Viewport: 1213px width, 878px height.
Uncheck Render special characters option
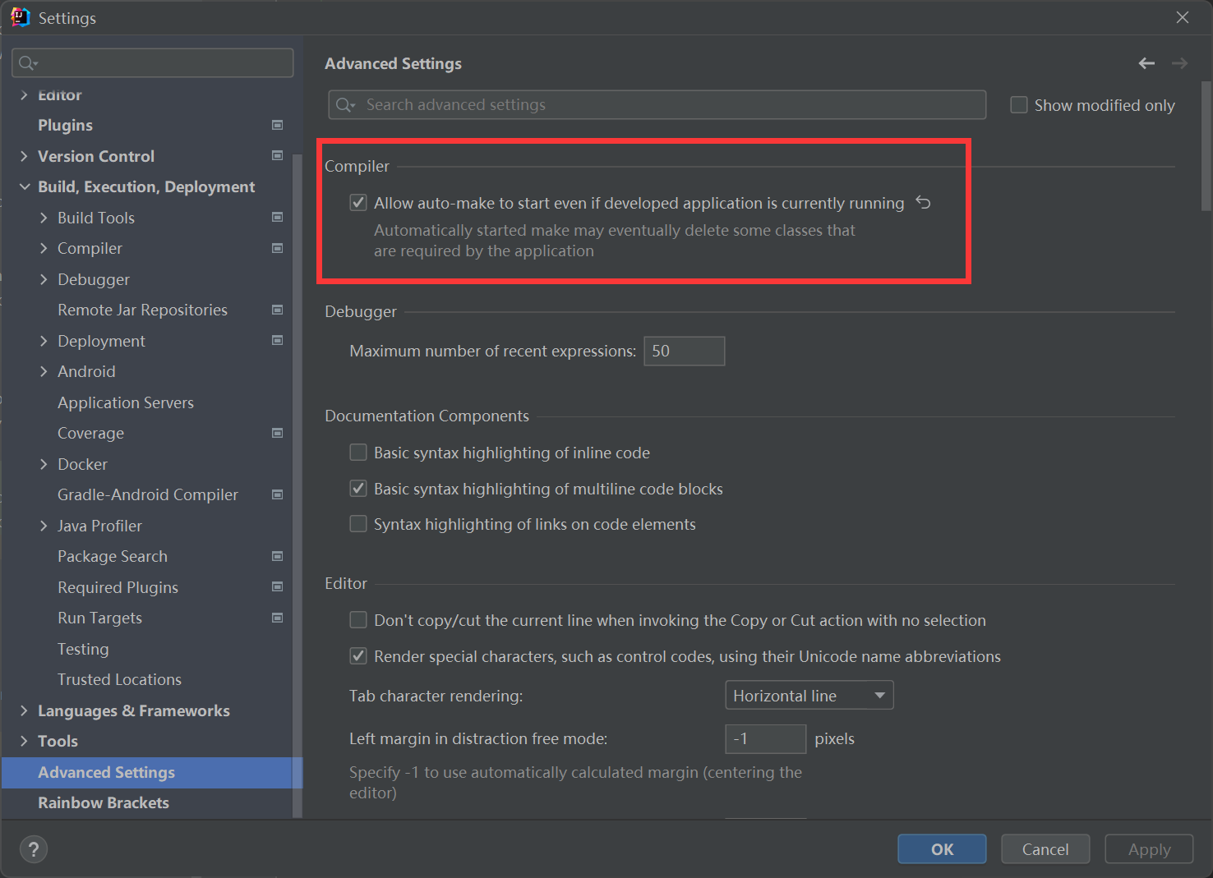coord(358,656)
